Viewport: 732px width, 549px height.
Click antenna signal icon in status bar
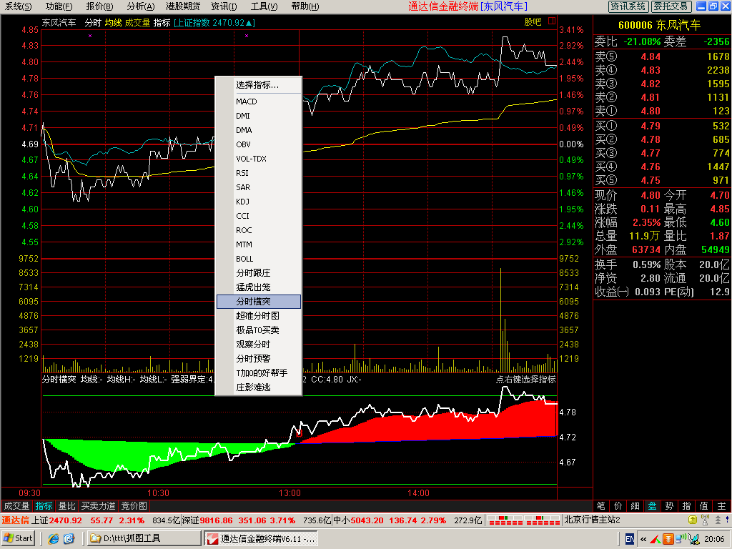[x=706, y=520]
